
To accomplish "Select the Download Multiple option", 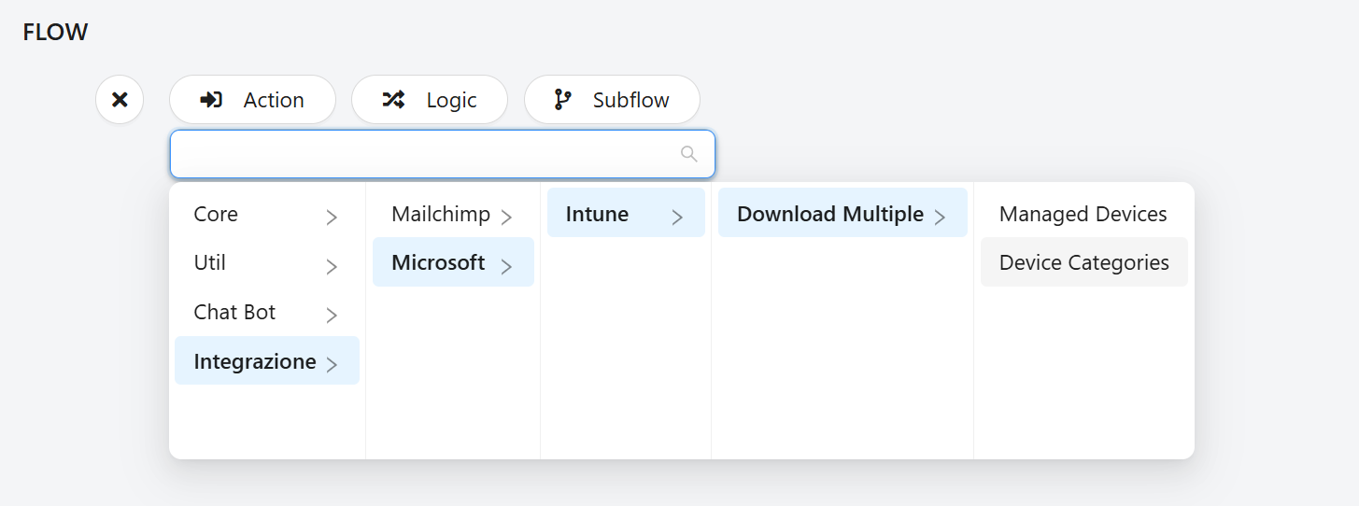I will click(x=842, y=214).
